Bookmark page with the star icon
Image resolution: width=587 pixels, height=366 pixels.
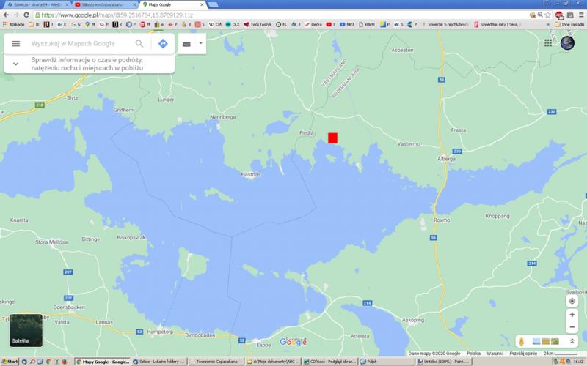click(x=547, y=15)
